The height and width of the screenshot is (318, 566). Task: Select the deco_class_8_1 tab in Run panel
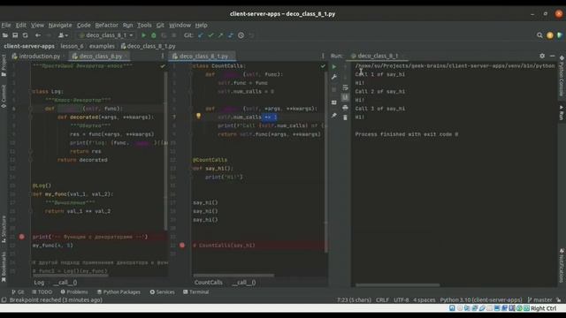pyautogui.click(x=378, y=56)
